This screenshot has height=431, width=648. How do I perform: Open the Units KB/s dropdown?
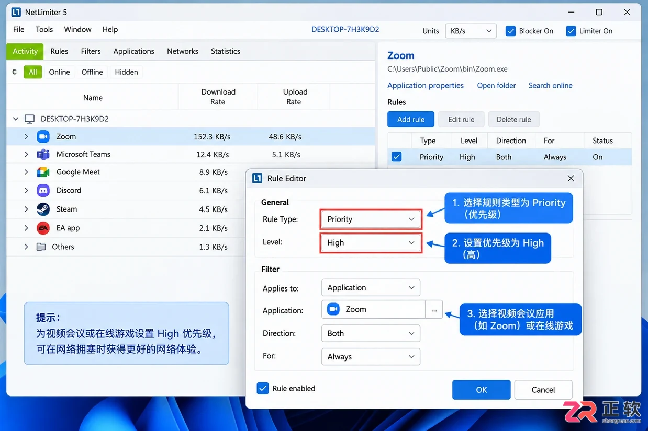click(471, 31)
